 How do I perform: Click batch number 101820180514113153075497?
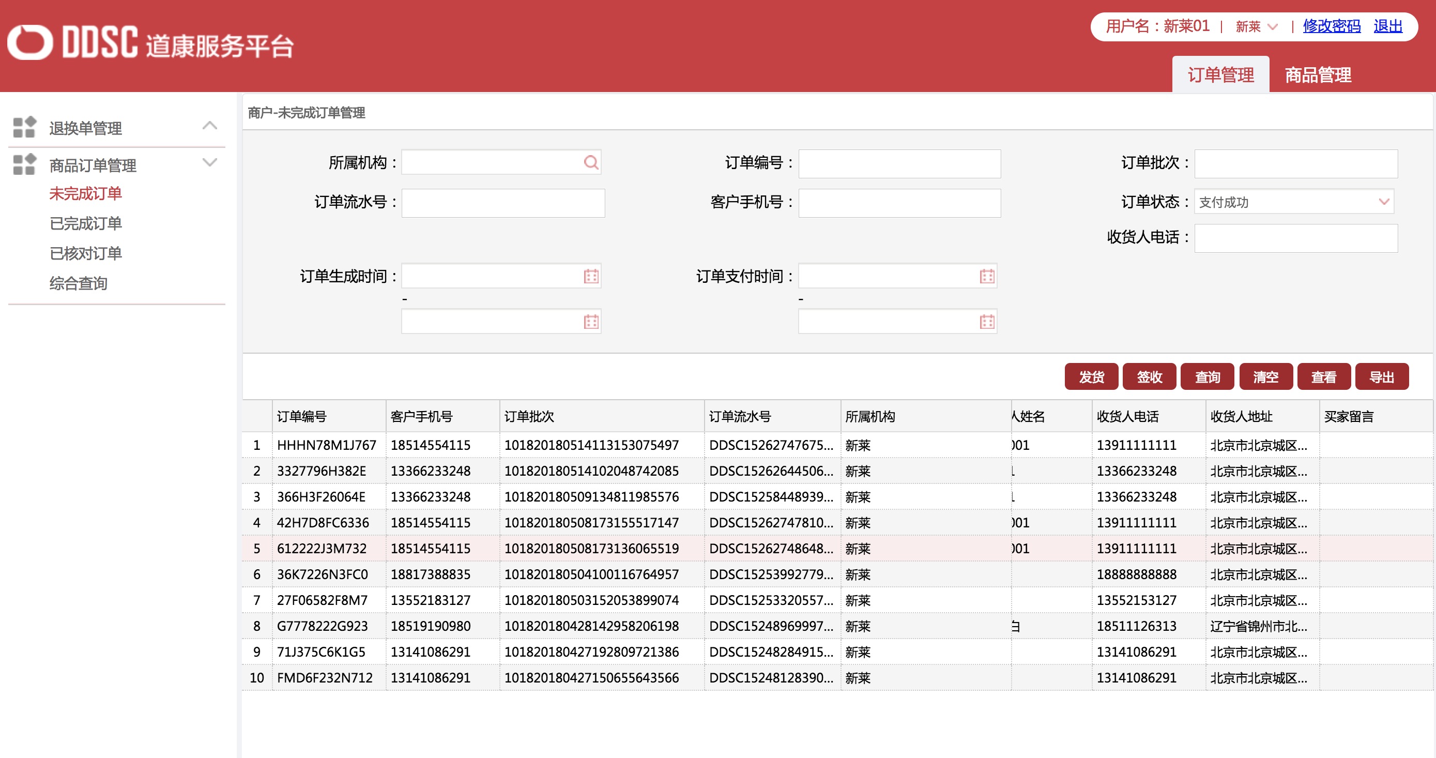pyautogui.click(x=591, y=445)
